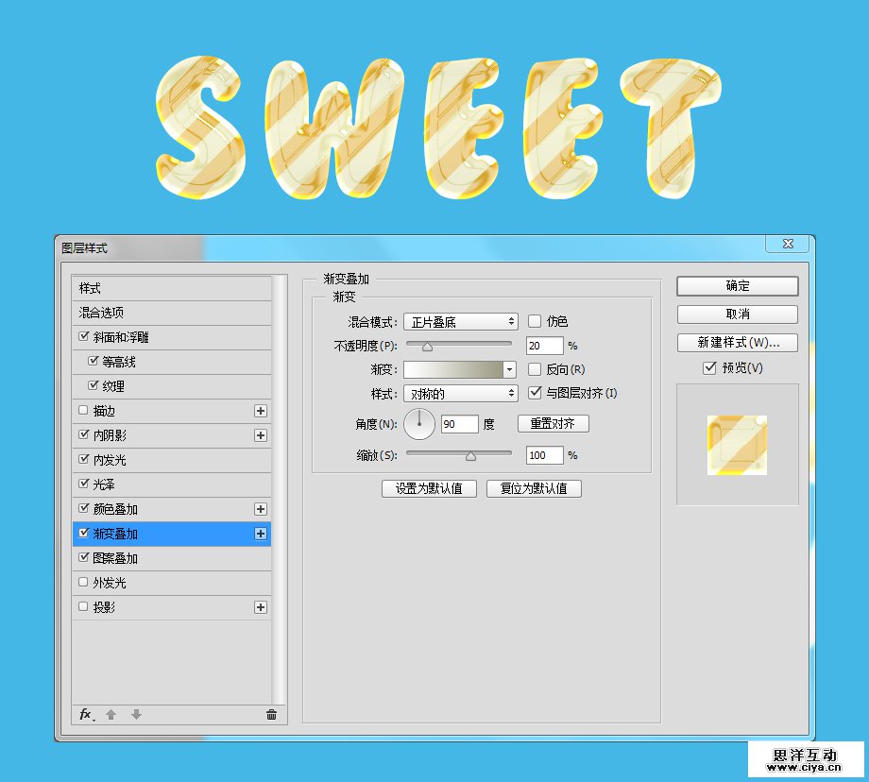
Task: Open the 混合模式 blend mode dropdown
Action: pyautogui.click(x=461, y=322)
